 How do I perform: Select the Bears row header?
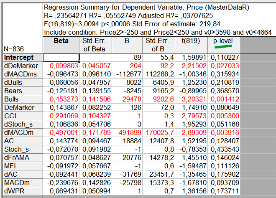23,91
